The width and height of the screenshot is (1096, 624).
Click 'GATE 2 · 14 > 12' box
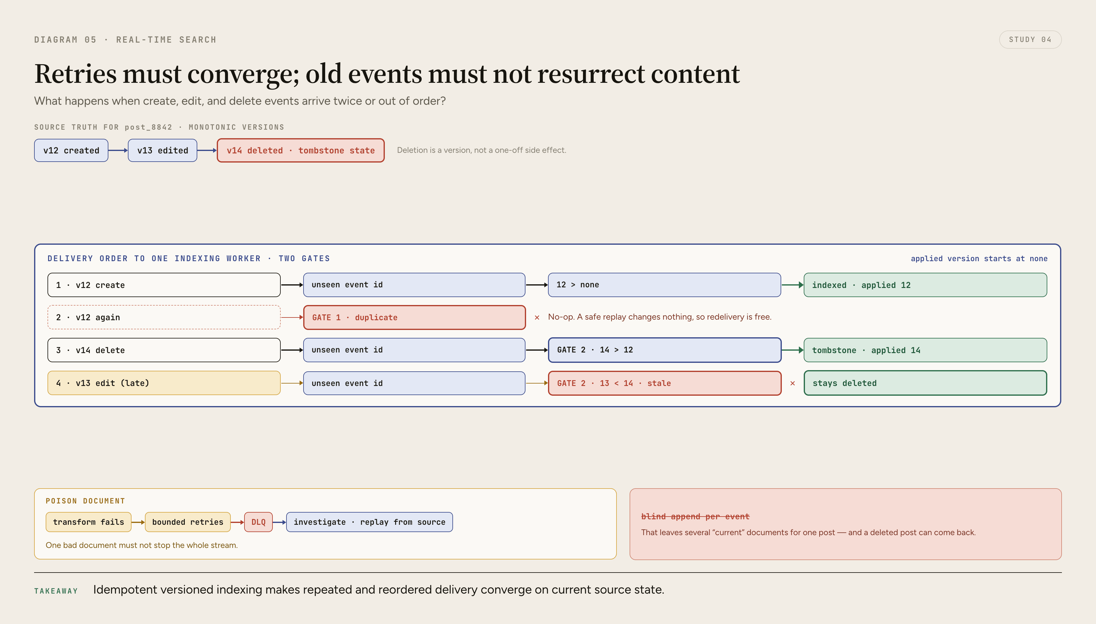(x=664, y=350)
